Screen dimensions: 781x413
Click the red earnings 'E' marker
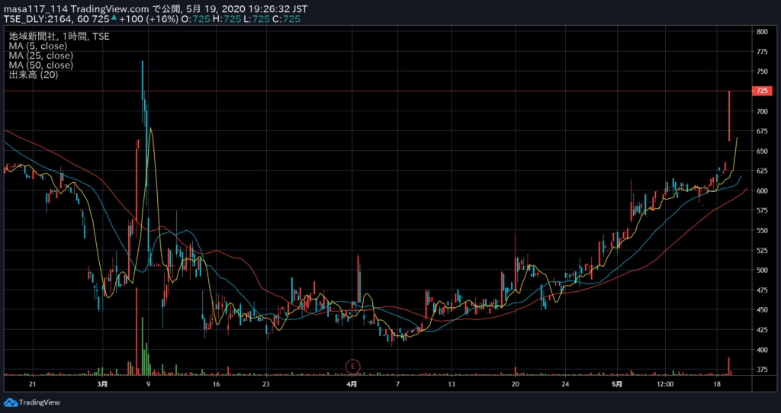point(352,367)
